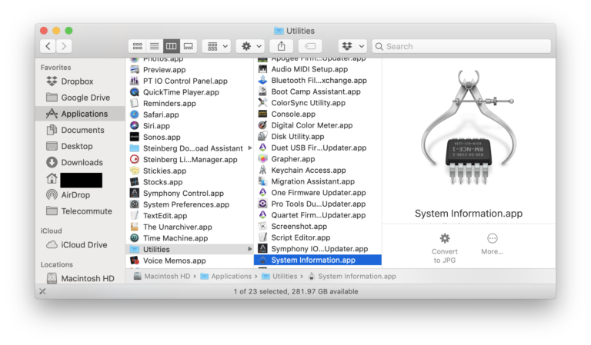Select Siri.app
Screen dimensions: 591x345
click(189, 126)
